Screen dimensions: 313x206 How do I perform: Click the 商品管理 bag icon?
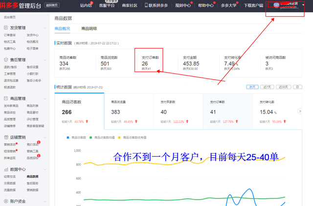click(x=6, y=98)
